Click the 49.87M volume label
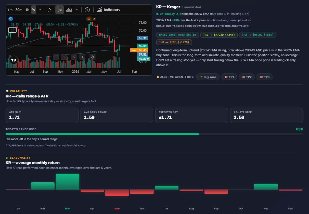 coord(144,59)
